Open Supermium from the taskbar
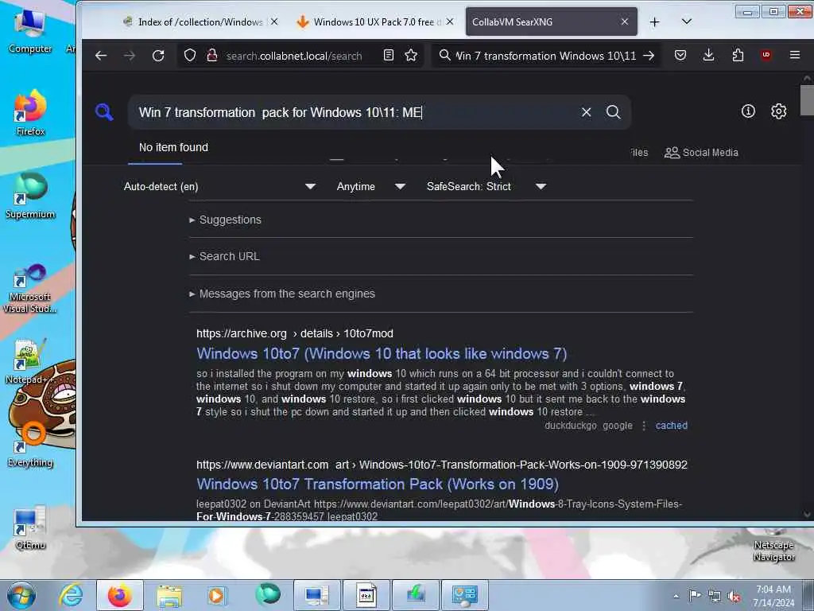Screen dimensions: 814x611 268,594
